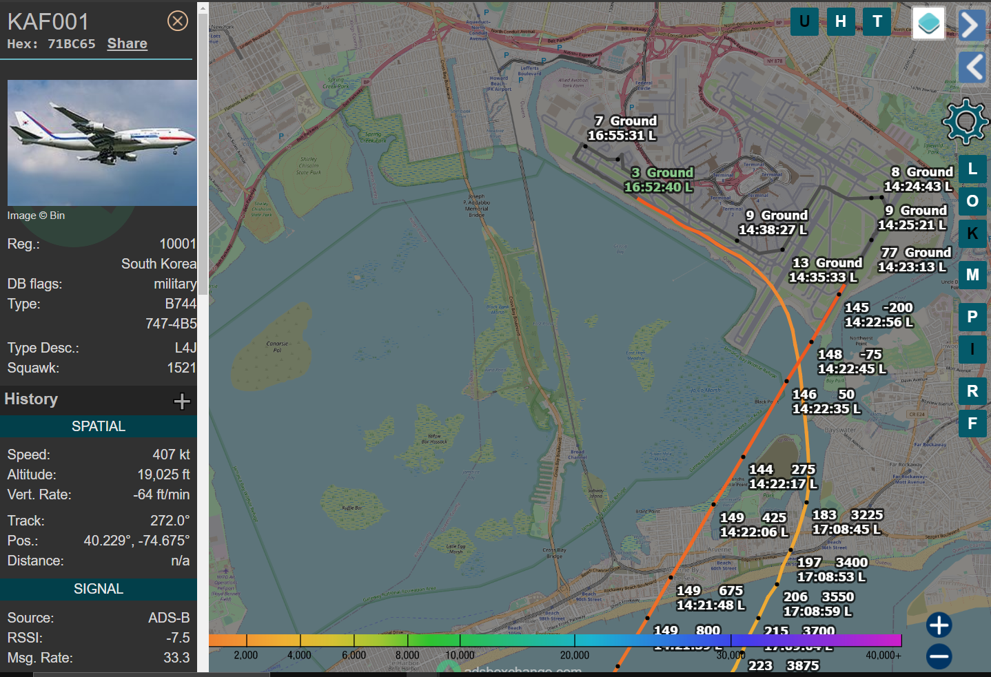Close the KAF001 aircraft info panel
The width and height of the screenshot is (991, 677).
click(x=178, y=21)
